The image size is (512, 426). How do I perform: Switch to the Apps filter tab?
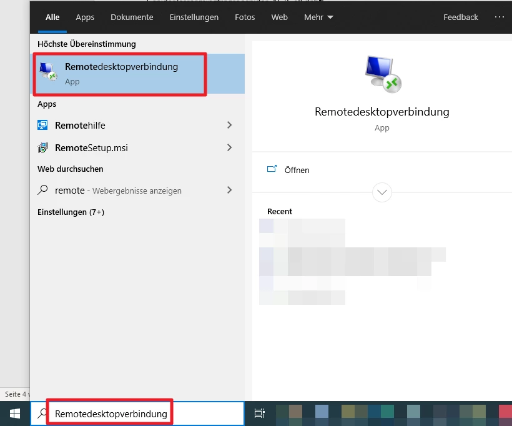pos(85,17)
